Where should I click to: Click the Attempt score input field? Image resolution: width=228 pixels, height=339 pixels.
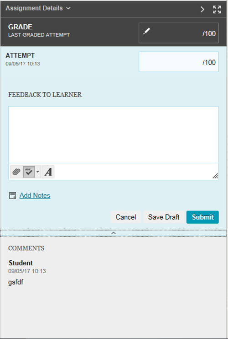tap(179, 62)
